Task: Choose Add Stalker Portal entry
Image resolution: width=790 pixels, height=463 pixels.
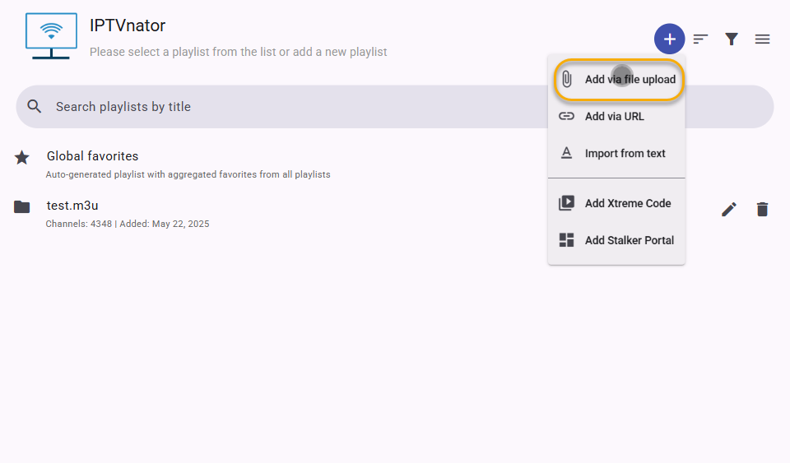Action: 616,240
